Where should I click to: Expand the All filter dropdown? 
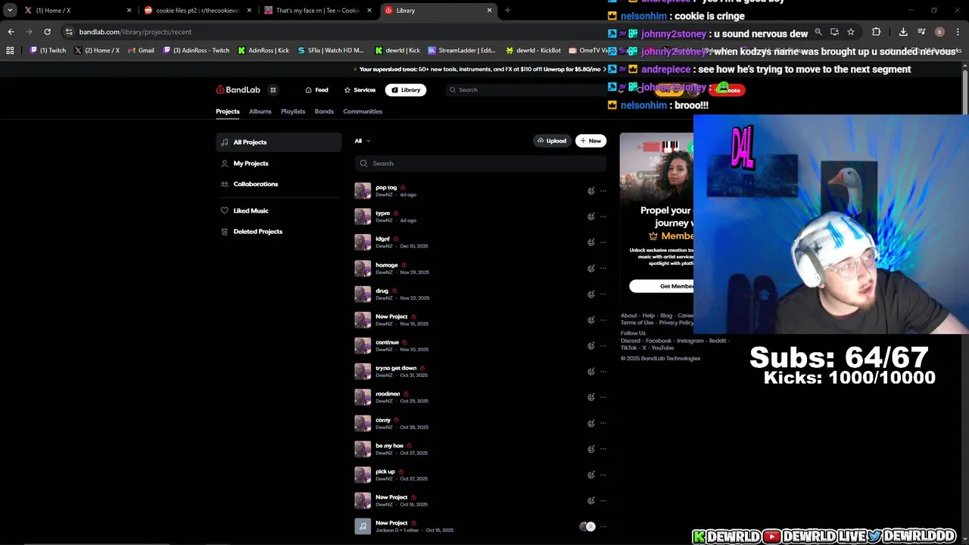tap(363, 141)
